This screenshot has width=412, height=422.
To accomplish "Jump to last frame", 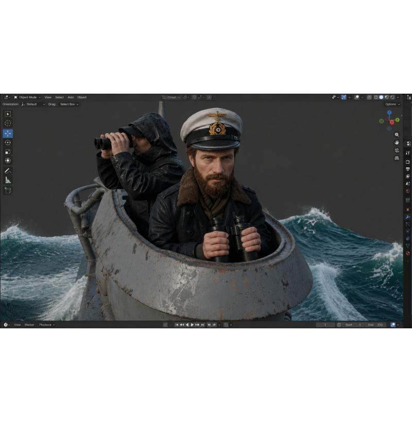I will click(202, 325).
